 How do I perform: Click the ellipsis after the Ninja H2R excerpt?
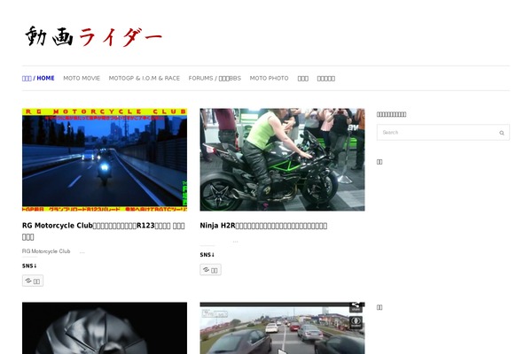tap(236, 242)
